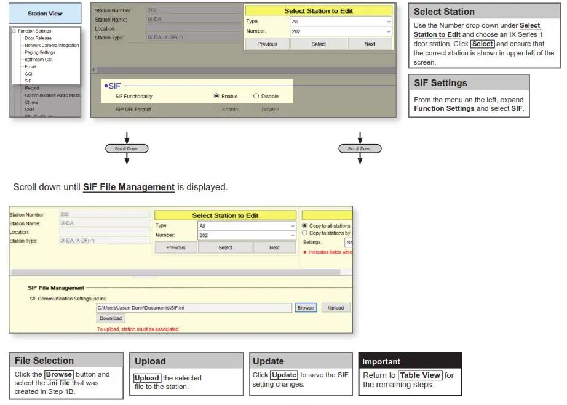The width and height of the screenshot is (567, 405).
Task: Select Email in Function Settings tree
Action: (x=30, y=66)
